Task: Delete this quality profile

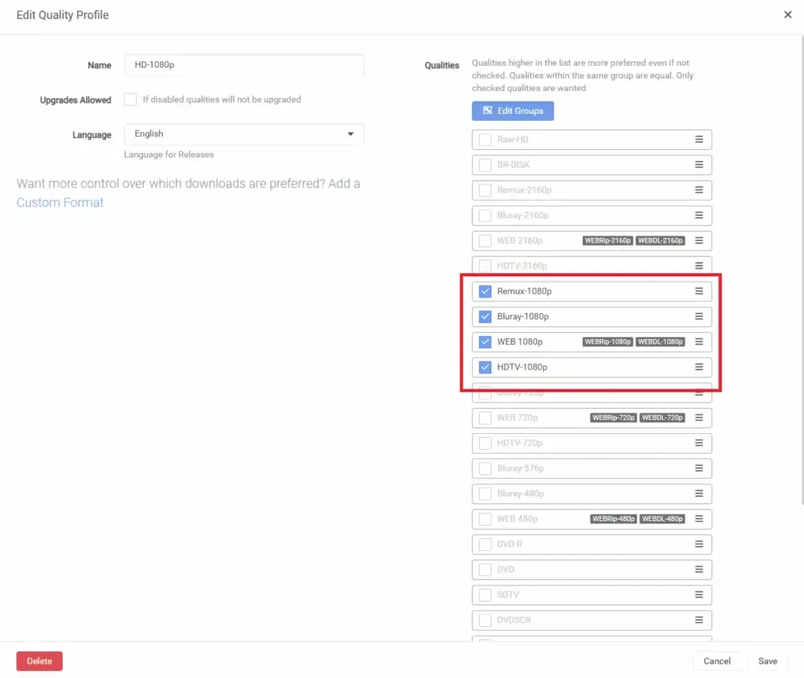Action: point(39,661)
